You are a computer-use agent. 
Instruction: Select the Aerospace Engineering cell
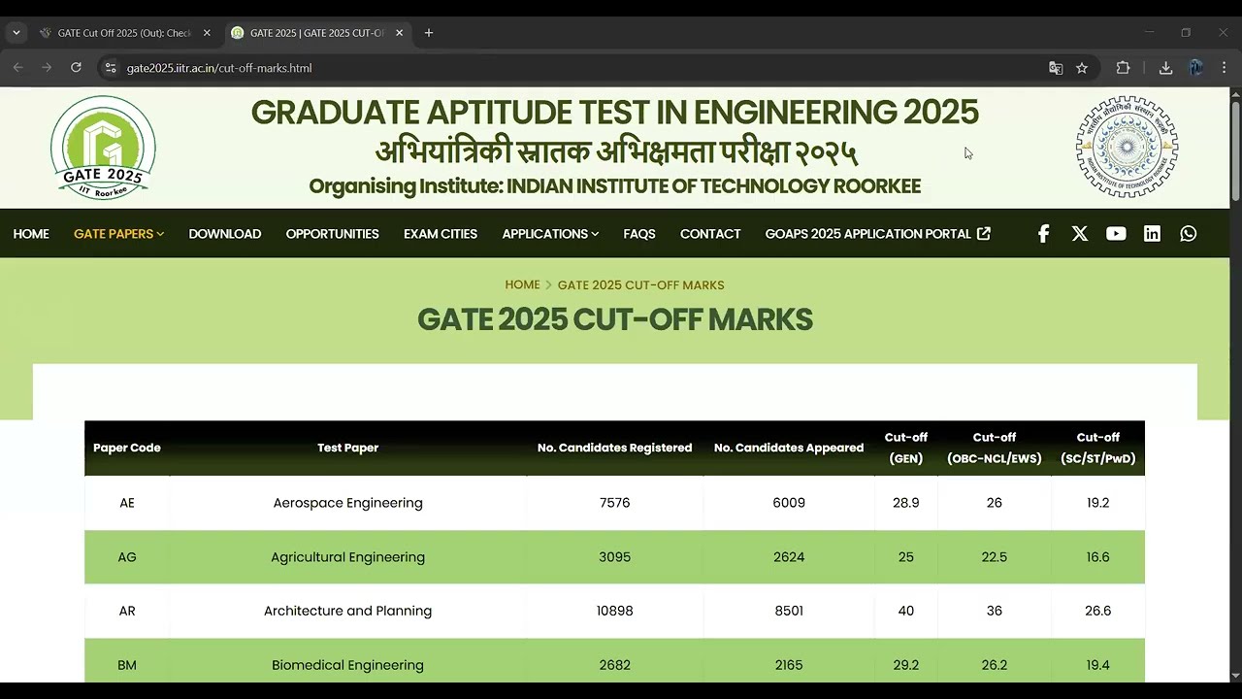click(347, 503)
